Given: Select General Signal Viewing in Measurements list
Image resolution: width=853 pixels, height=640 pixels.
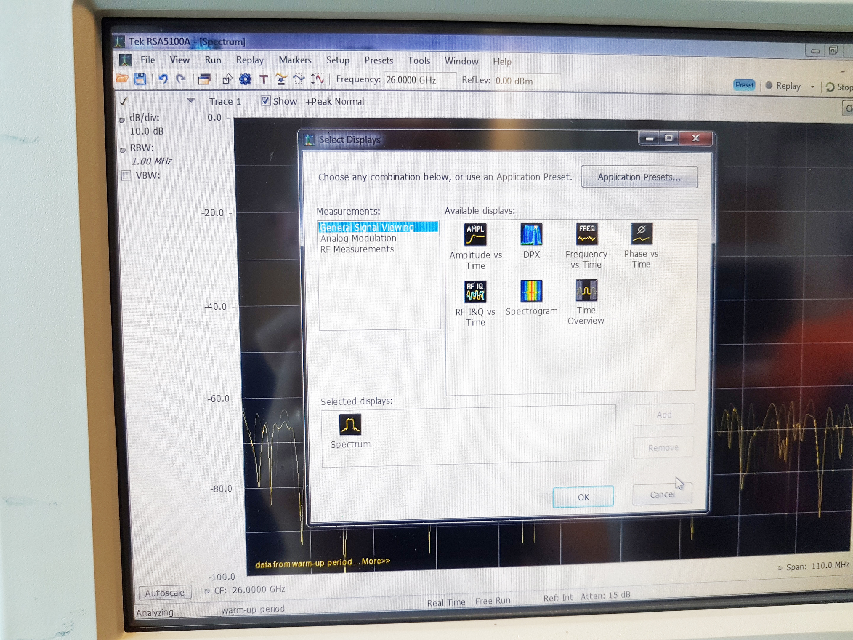Looking at the screenshot, I should 378,227.
